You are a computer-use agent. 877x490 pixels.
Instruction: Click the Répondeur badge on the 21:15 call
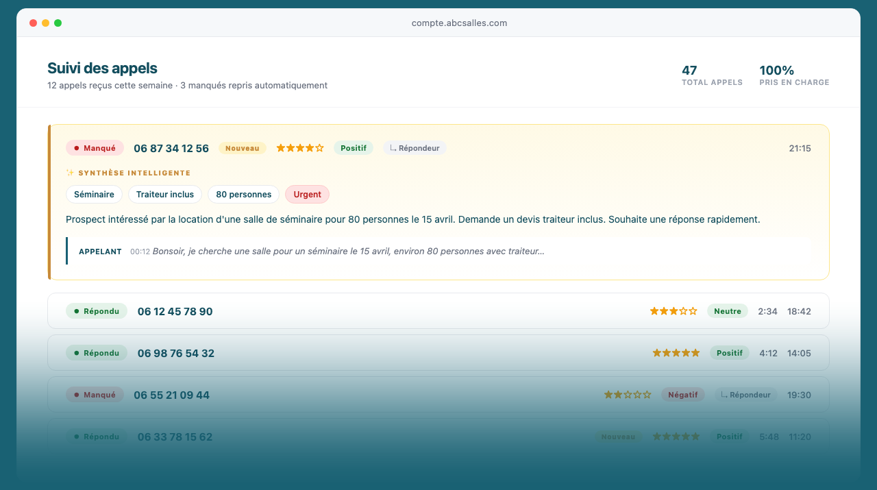tap(415, 148)
